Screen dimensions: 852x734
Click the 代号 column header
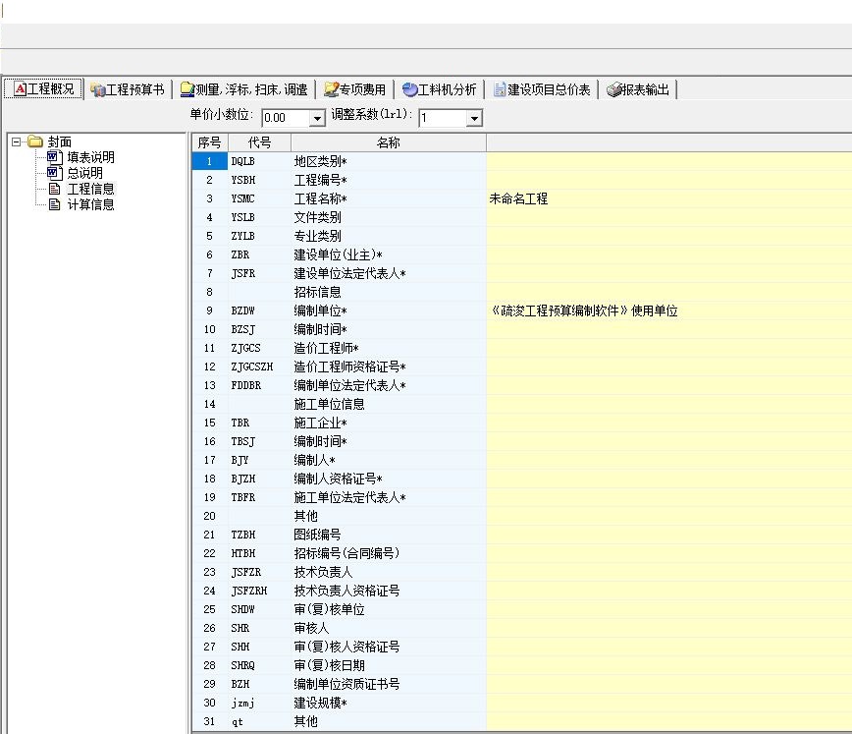pyautogui.click(x=259, y=142)
